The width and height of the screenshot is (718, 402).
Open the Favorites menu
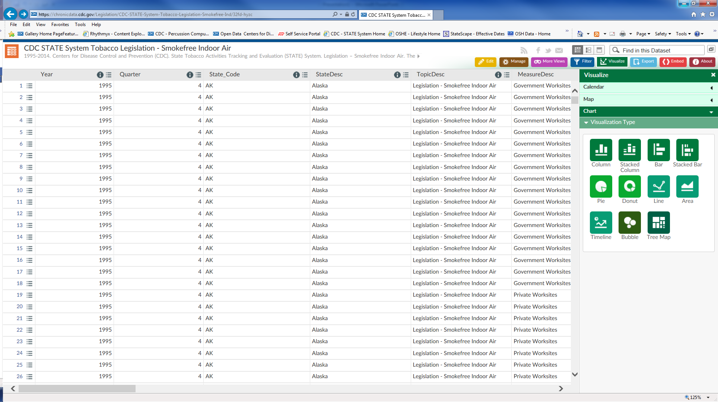tap(60, 25)
